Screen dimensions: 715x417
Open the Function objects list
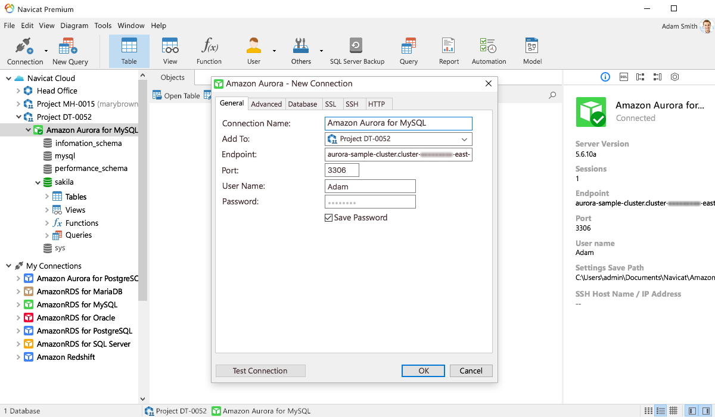[x=209, y=51]
